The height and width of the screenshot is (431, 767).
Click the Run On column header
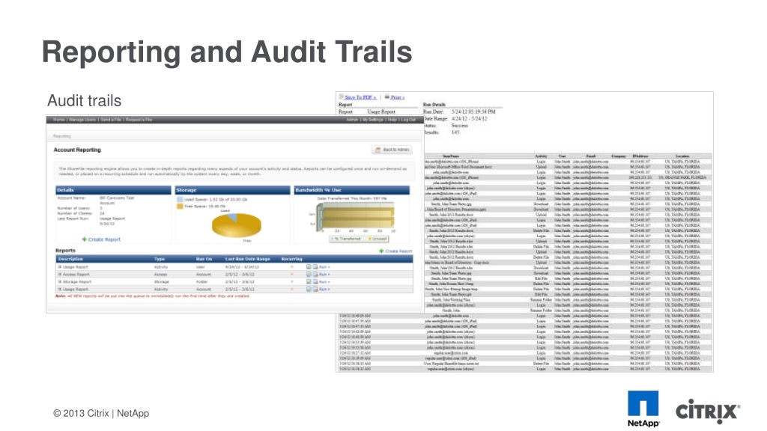204,259
